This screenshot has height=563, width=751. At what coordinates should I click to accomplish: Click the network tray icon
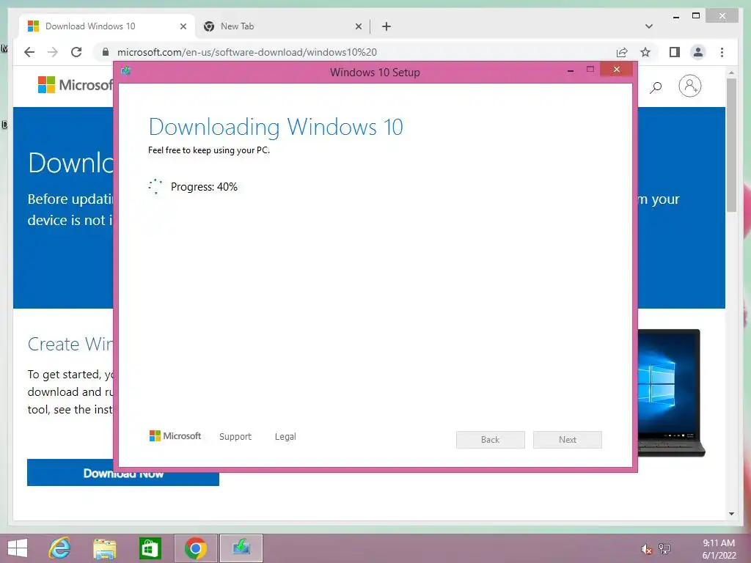664,548
